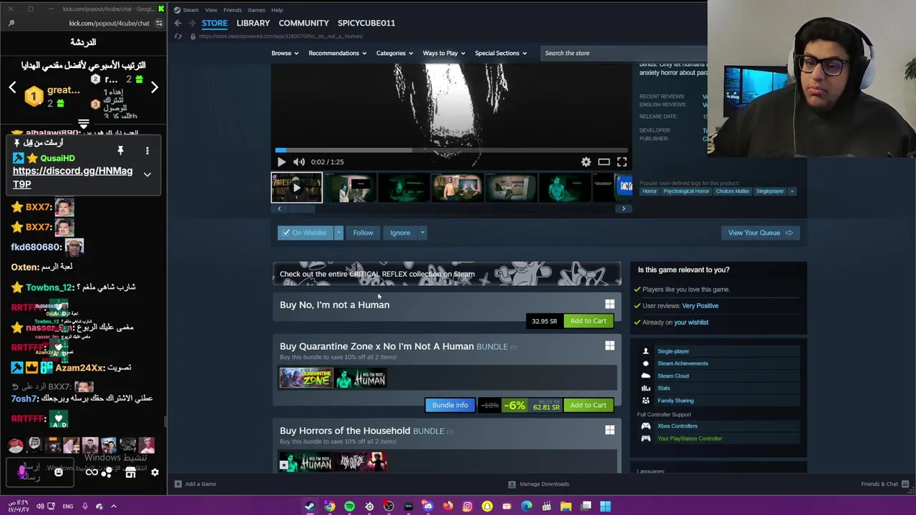
Task: Click the Horror tag
Action: coord(649,191)
